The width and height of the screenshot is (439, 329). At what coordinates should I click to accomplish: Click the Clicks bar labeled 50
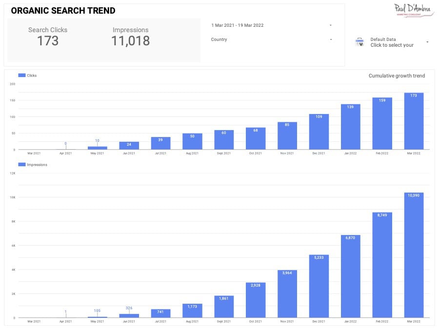click(x=192, y=141)
